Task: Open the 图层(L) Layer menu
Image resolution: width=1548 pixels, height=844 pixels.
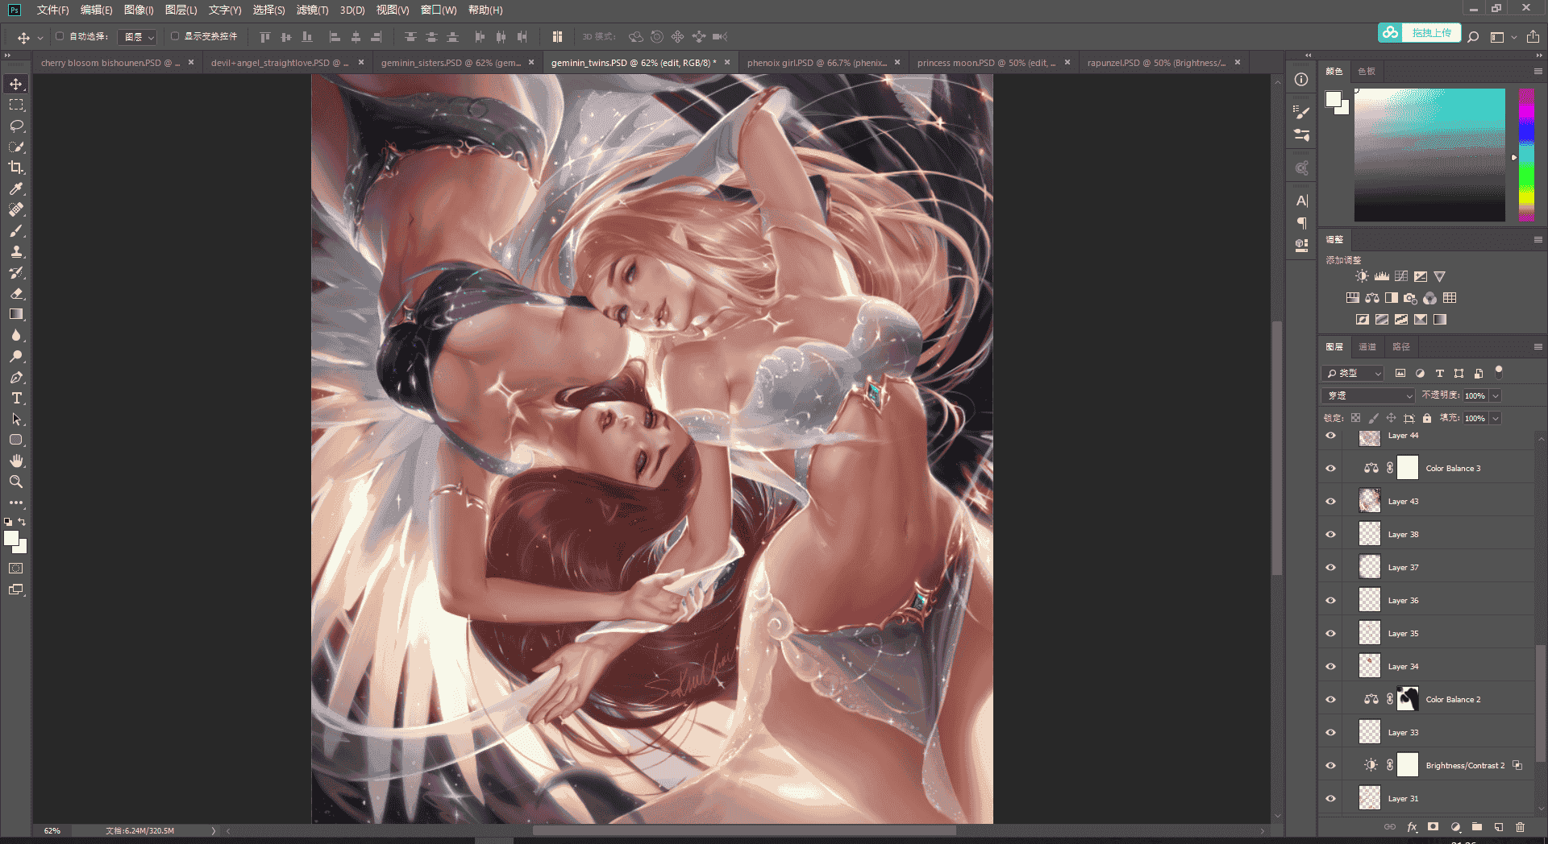Action: coord(181,10)
